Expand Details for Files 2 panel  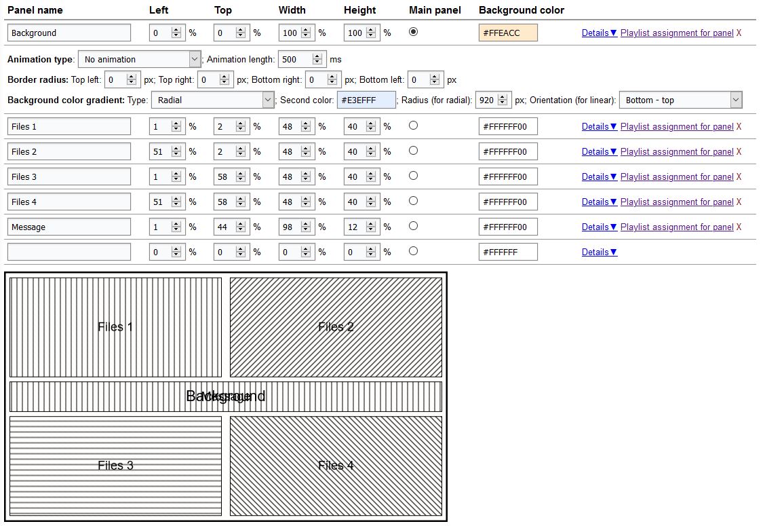coord(599,151)
